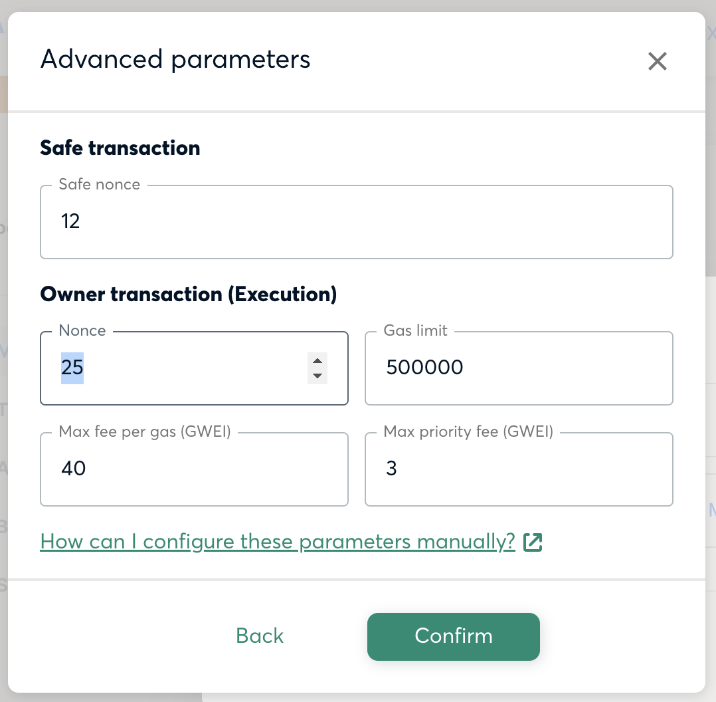Click the 'Nonce' field label
Image resolution: width=716 pixels, height=702 pixels.
click(82, 330)
